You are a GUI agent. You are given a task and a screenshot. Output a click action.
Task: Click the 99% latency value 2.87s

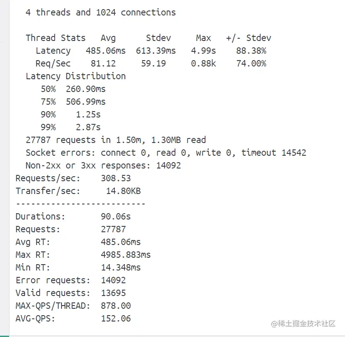click(88, 127)
